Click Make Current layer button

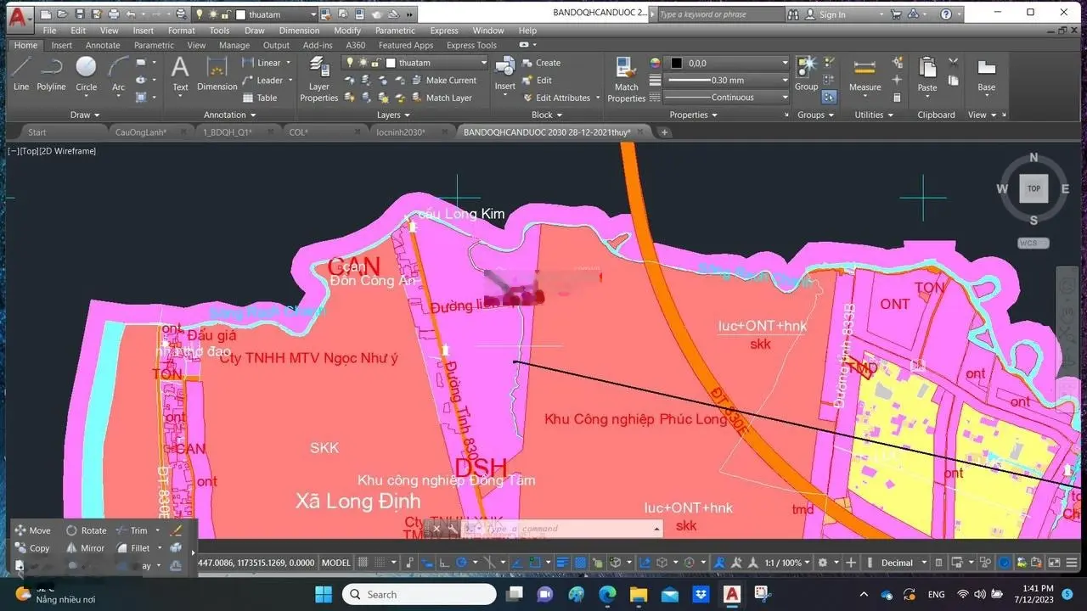(443, 80)
